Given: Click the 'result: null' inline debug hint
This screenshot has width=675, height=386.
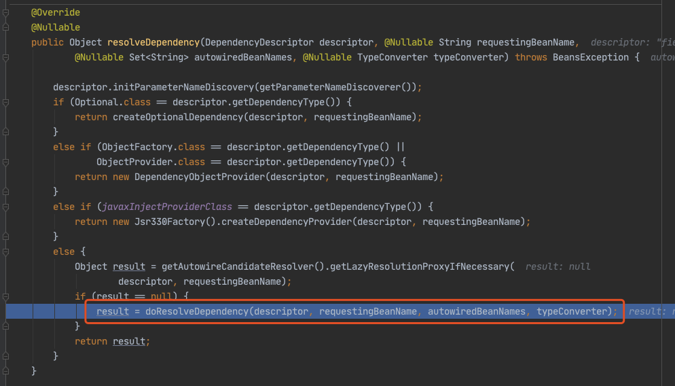Looking at the screenshot, I should click(x=558, y=266).
